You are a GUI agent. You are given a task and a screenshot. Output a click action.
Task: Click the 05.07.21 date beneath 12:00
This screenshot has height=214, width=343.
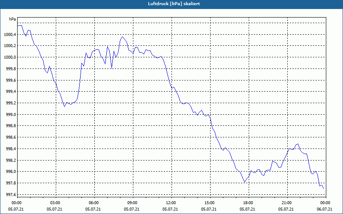170,209
